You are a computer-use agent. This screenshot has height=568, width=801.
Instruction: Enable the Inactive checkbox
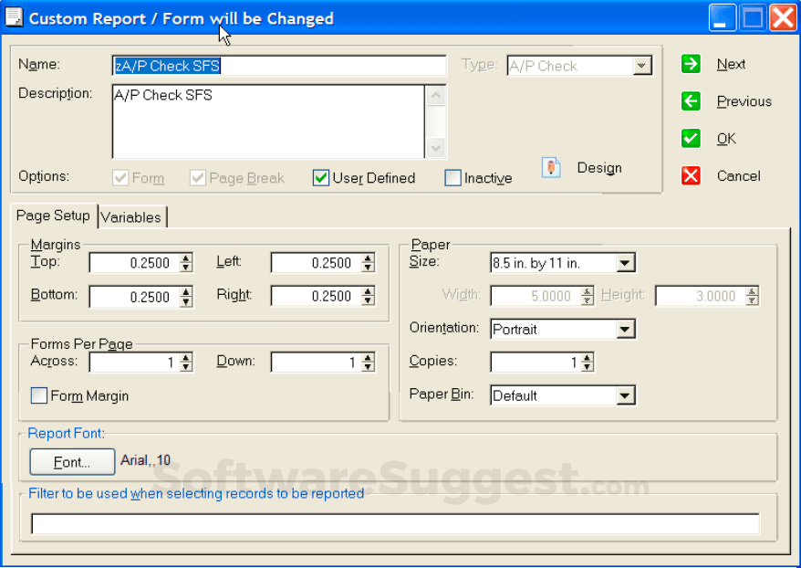click(x=453, y=178)
